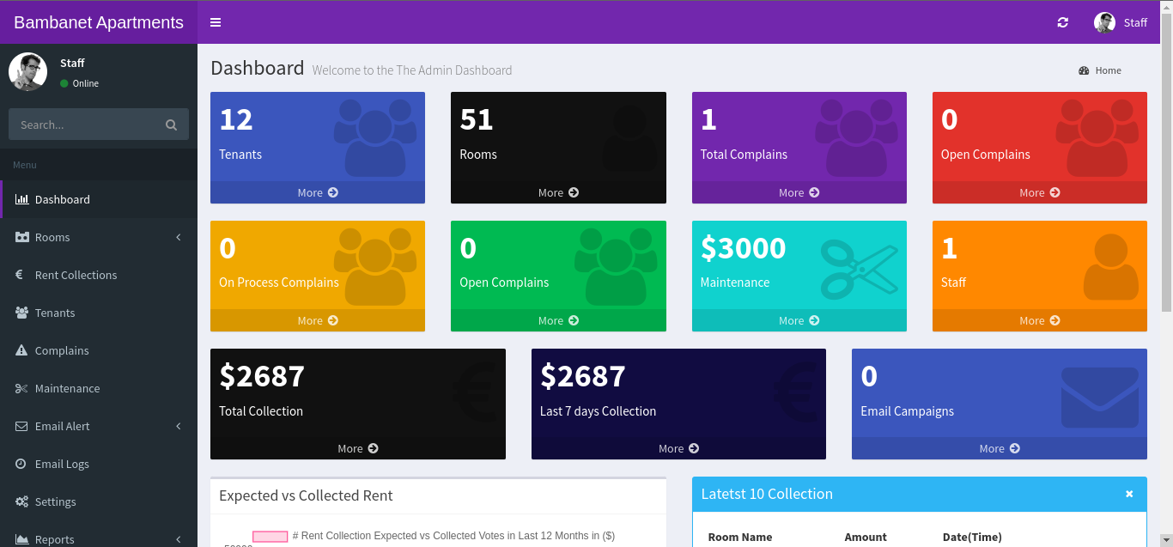Click the $3000 Maintenance value

click(743, 247)
